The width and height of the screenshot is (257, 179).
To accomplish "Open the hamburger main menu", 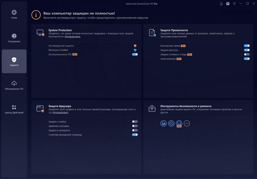I will (234, 4).
